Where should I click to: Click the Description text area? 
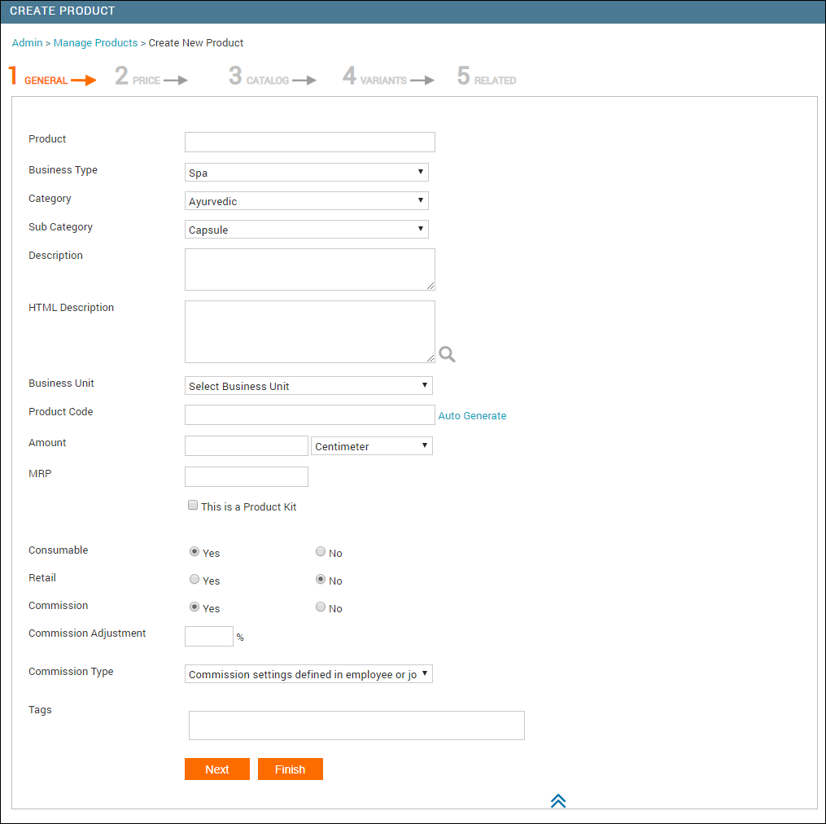click(310, 270)
